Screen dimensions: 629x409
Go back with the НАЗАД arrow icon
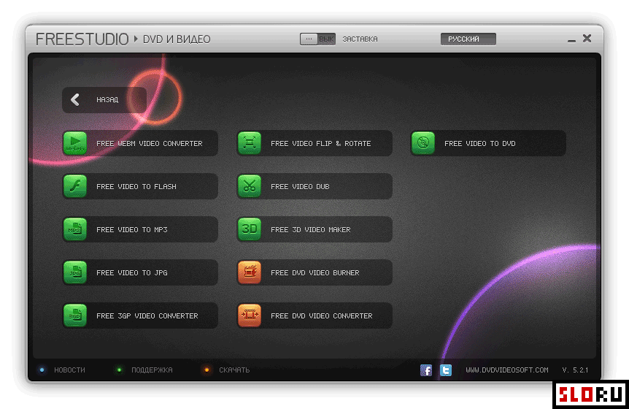coord(75,99)
